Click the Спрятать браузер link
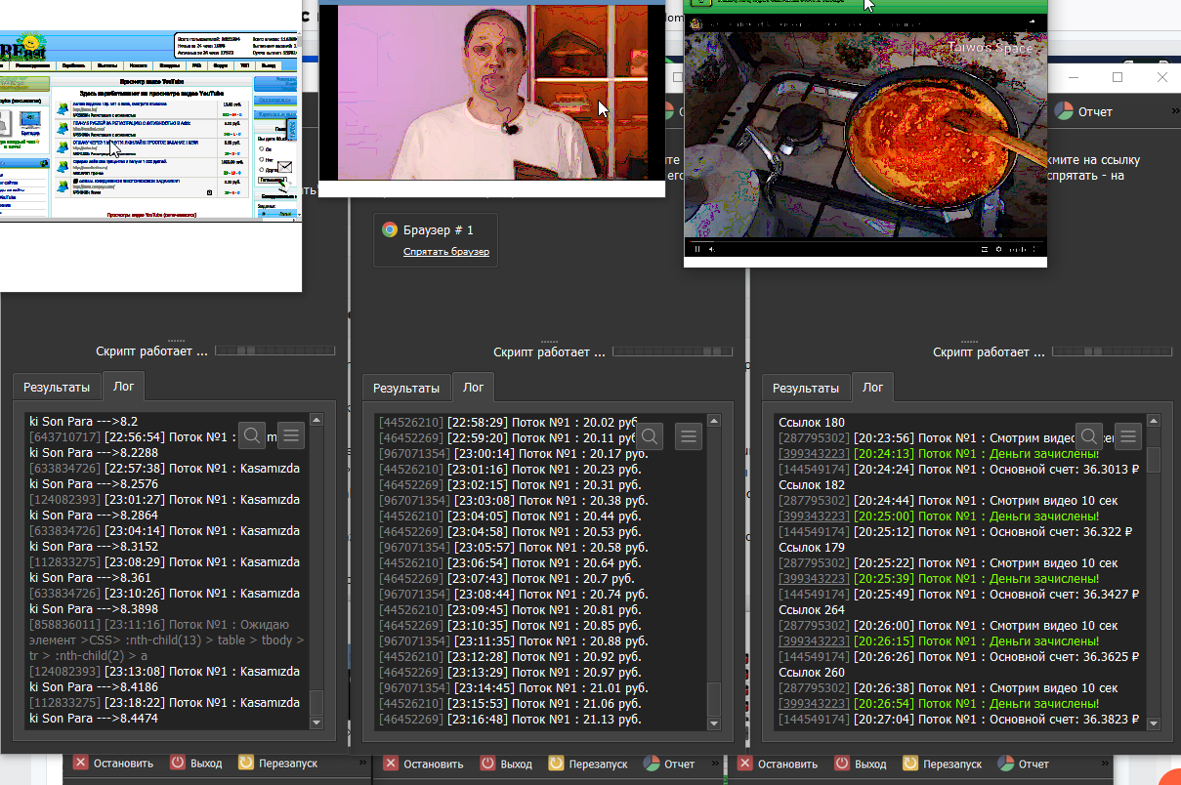Viewport: 1181px width, 785px height. pyautogui.click(x=446, y=252)
